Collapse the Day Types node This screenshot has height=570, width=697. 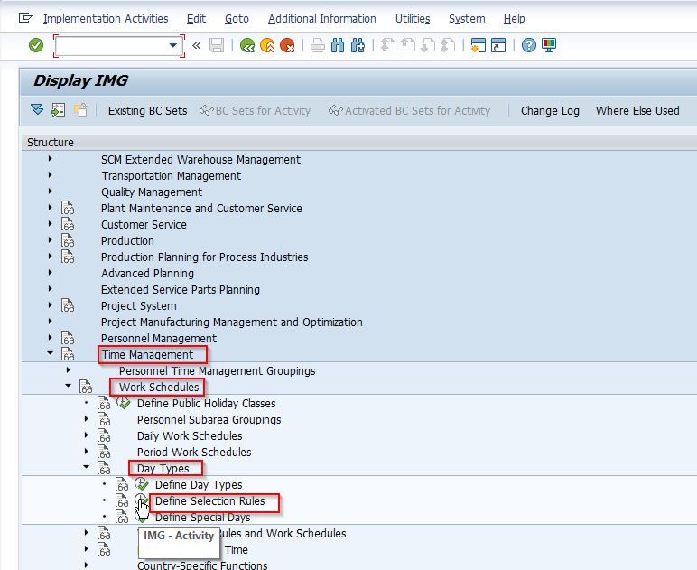pos(87,467)
